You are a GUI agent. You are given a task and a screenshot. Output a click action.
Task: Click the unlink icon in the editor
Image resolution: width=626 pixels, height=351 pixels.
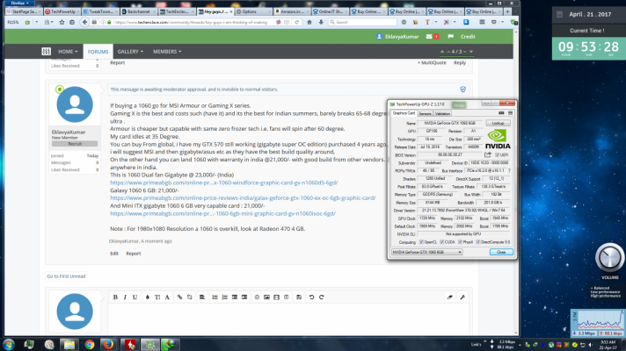click(x=190, y=297)
